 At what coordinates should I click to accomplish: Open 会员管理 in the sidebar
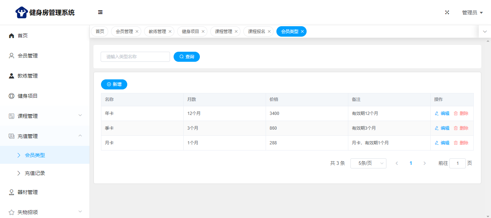point(28,56)
